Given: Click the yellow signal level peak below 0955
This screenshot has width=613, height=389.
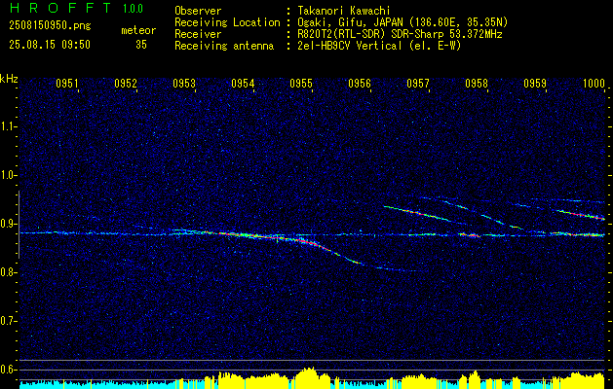Looking at the screenshot, I should tap(309, 375).
